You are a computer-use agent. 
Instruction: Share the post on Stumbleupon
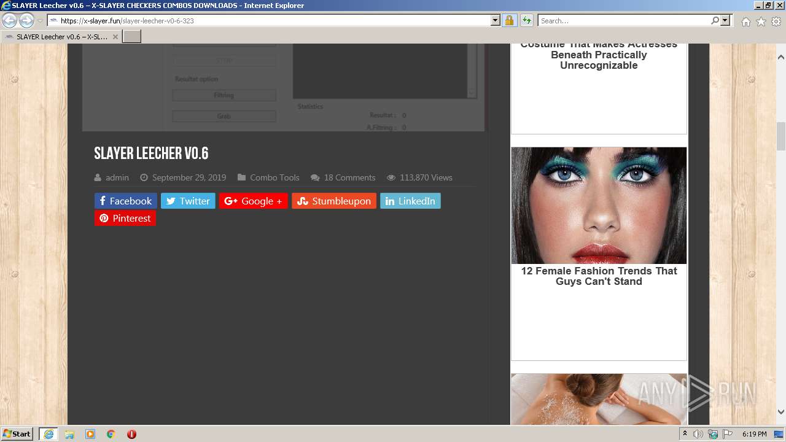coord(334,201)
